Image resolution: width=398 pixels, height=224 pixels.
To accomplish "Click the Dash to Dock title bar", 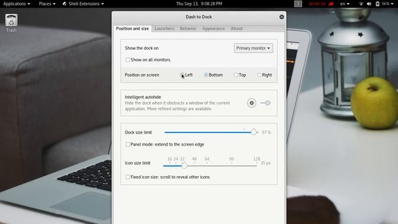I will pyautogui.click(x=199, y=17).
